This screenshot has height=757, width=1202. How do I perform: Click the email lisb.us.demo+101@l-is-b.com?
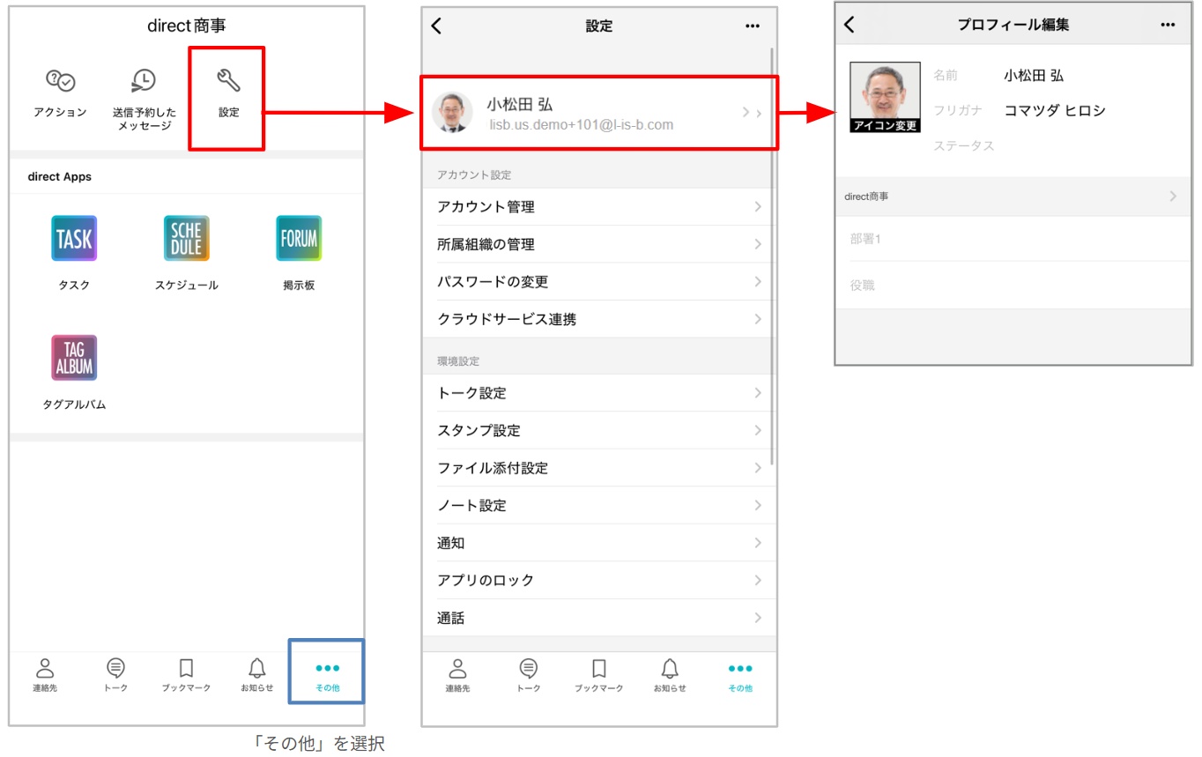click(582, 125)
